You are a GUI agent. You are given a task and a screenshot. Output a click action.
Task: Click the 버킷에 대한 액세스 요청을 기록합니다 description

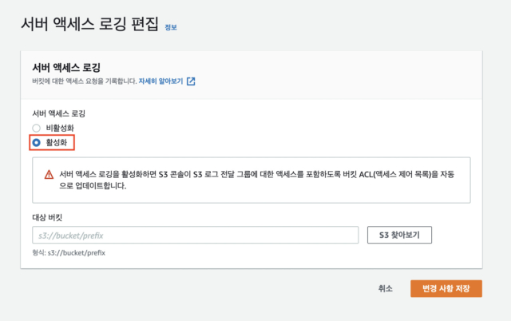[85, 81]
